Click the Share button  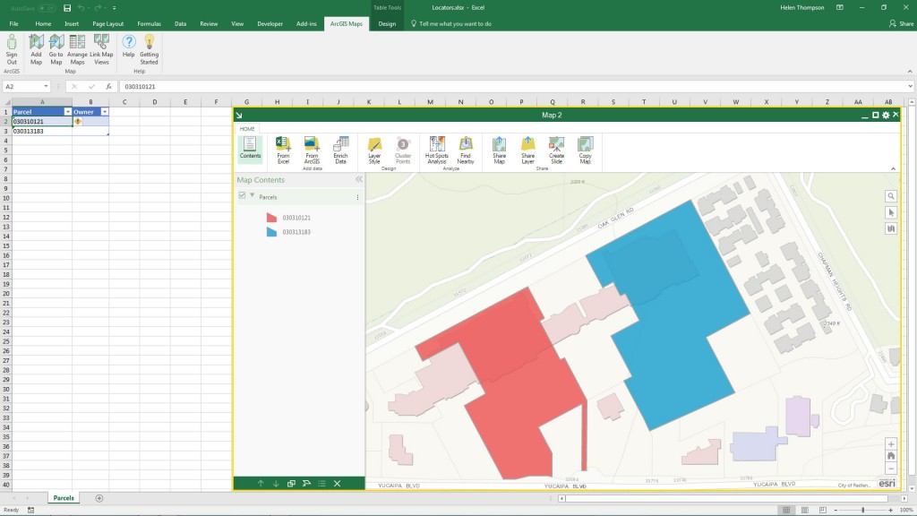point(901,24)
